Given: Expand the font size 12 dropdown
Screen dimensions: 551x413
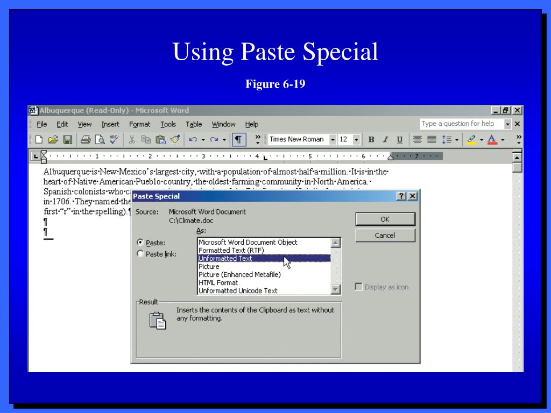Looking at the screenshot, I should [x=356, y=140].
